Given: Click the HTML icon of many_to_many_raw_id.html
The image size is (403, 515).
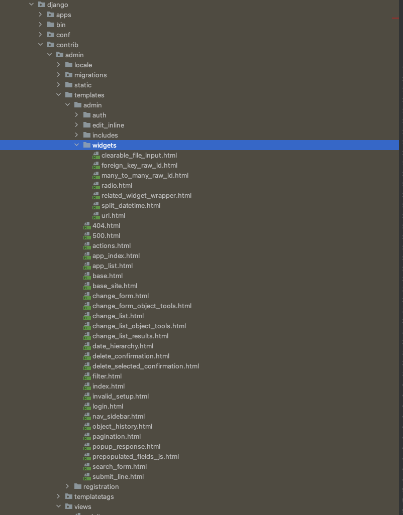Looking at the screenshot, I should [96, 175].
